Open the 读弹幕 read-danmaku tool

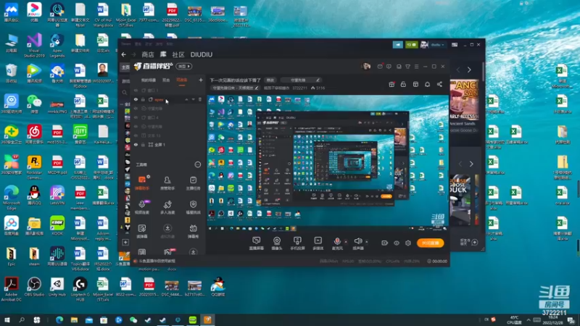tap(142, 231)
